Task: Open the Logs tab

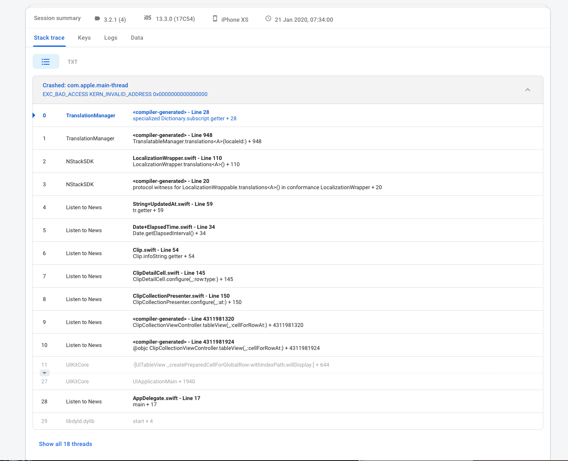Action: click(111, 38)
